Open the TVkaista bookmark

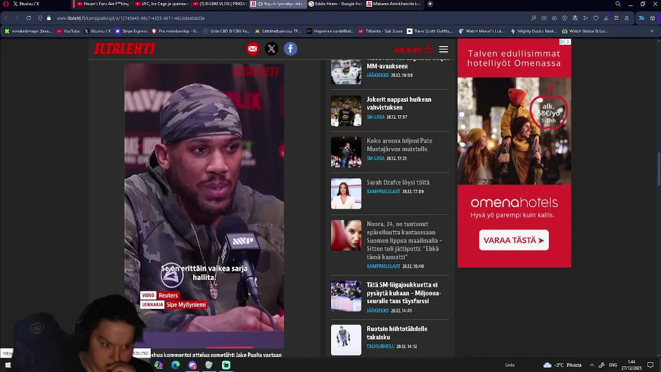pyautogui.click(x=380, y=31)
